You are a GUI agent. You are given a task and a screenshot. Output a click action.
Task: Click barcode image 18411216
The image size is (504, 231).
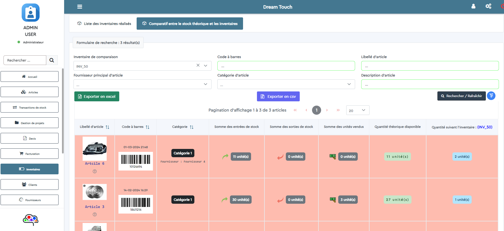click(136, 204)
